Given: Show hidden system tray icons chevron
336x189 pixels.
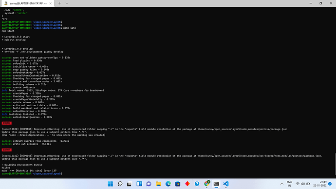Looking at the screenshot, I should [x=282, y=184].
